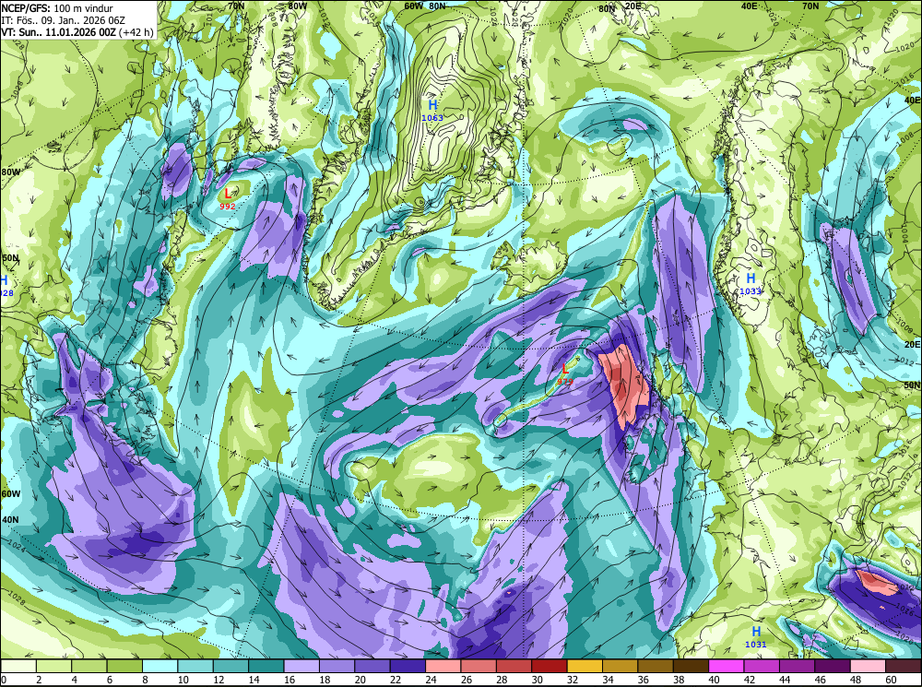Click legend value '8'
The width and height of the screenshot is (922, 687).
[146, 680]
